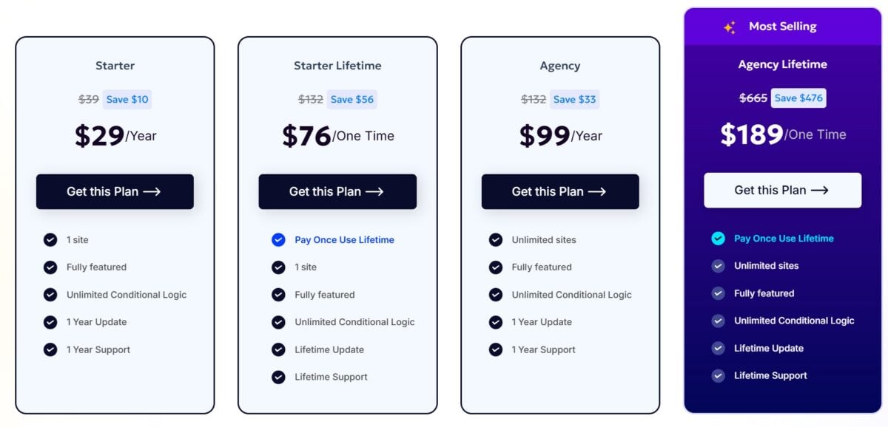Screen dimensions: 888x427
Task: Click the blue checkmark beside Starter Lifetime's Pay Once
Action: 278,239
